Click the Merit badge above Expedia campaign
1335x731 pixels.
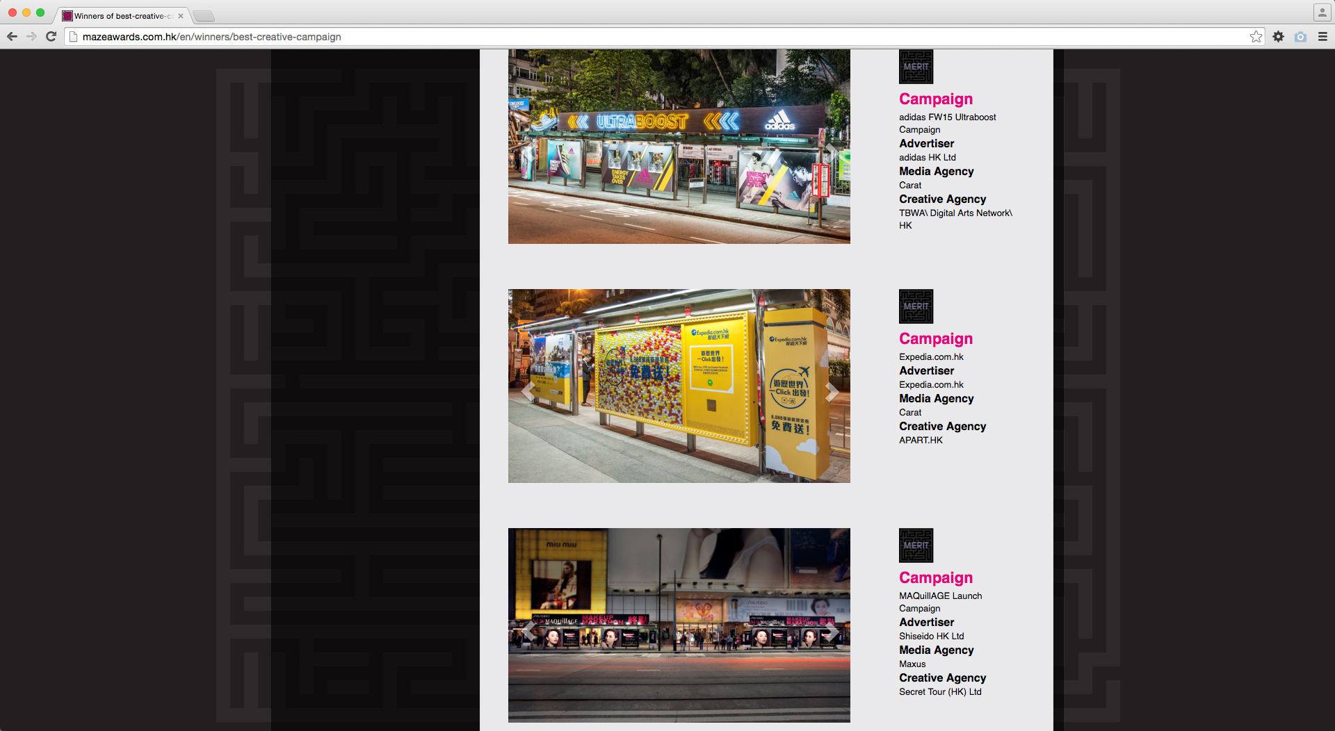[916, 306]
